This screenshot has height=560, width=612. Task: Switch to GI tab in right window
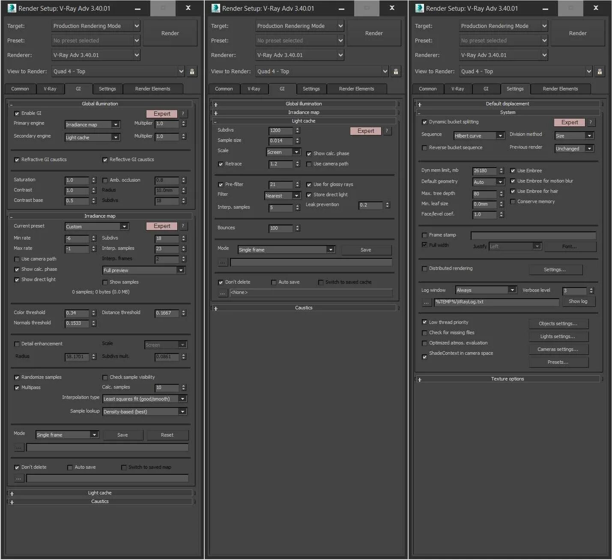tap(486, 89)
